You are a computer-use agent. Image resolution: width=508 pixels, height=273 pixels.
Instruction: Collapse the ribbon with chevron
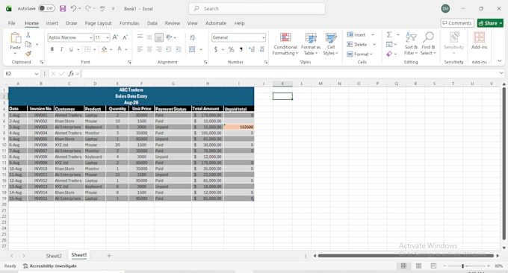click(499, 61)
